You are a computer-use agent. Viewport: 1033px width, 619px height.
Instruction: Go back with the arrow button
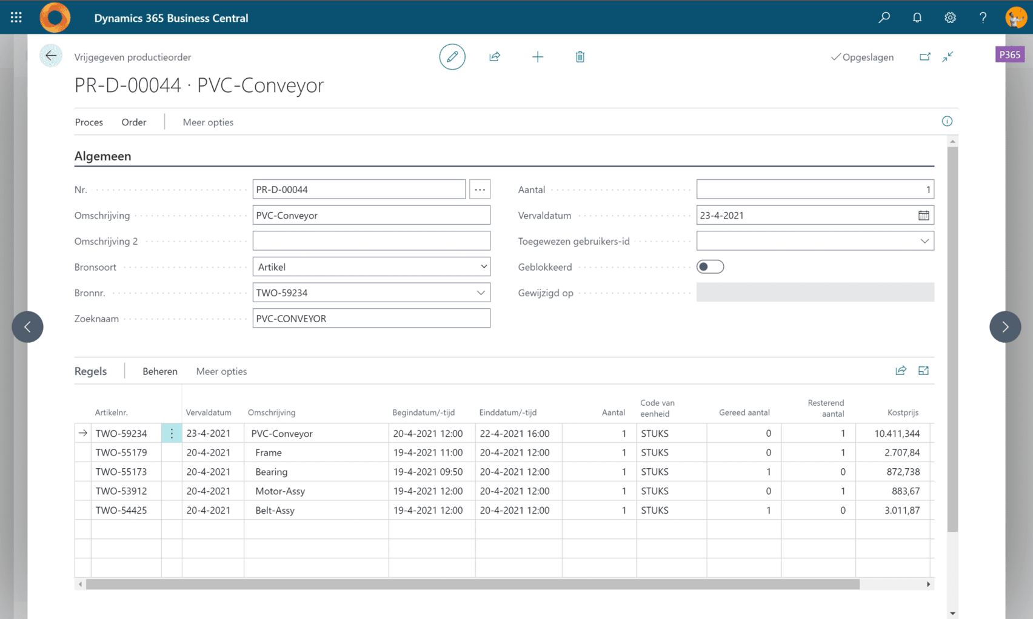click(51, 56)
